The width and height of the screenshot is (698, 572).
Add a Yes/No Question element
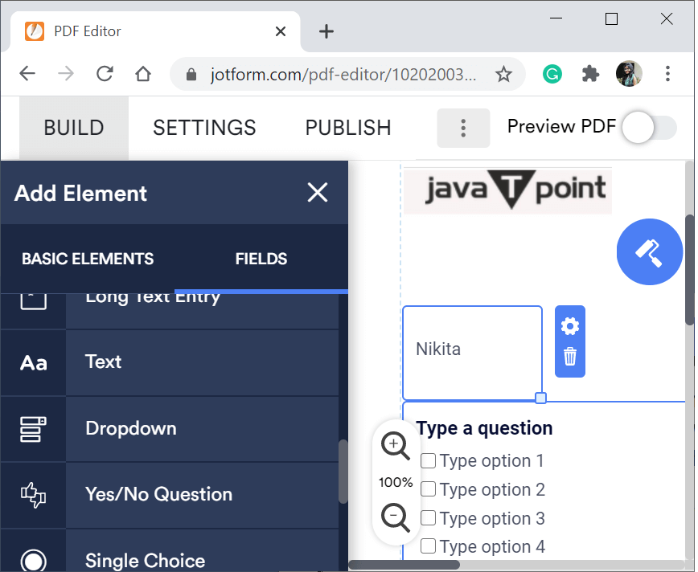[169, 495]
